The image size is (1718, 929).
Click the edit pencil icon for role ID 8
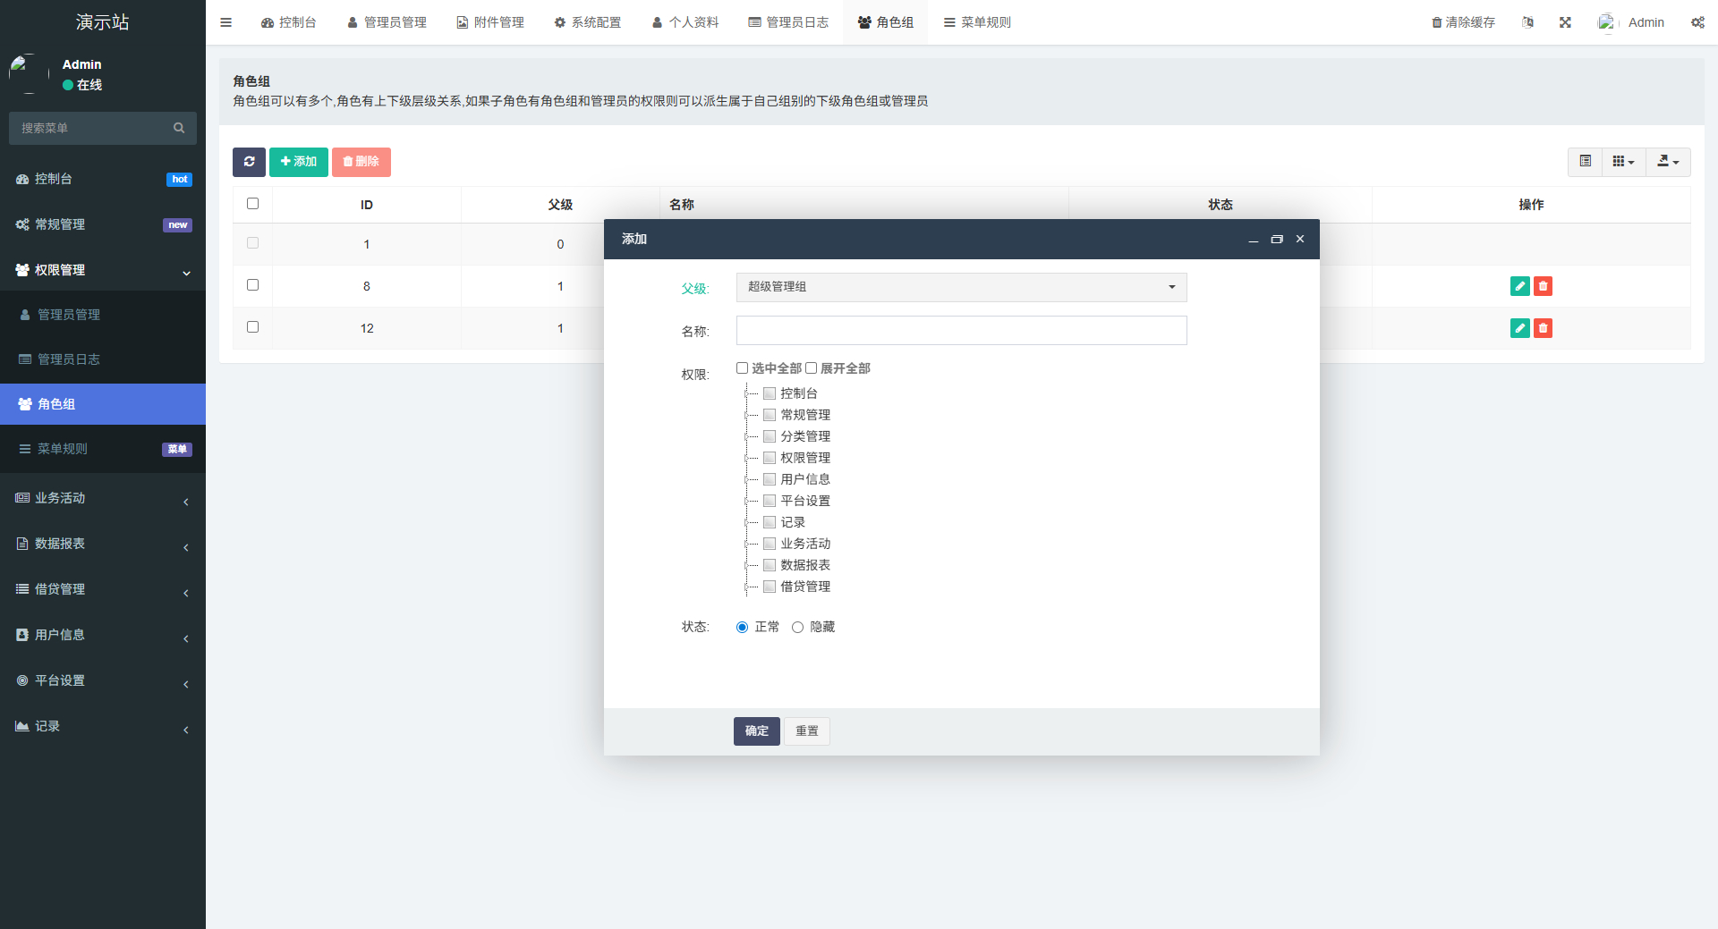pos(1518,286)
